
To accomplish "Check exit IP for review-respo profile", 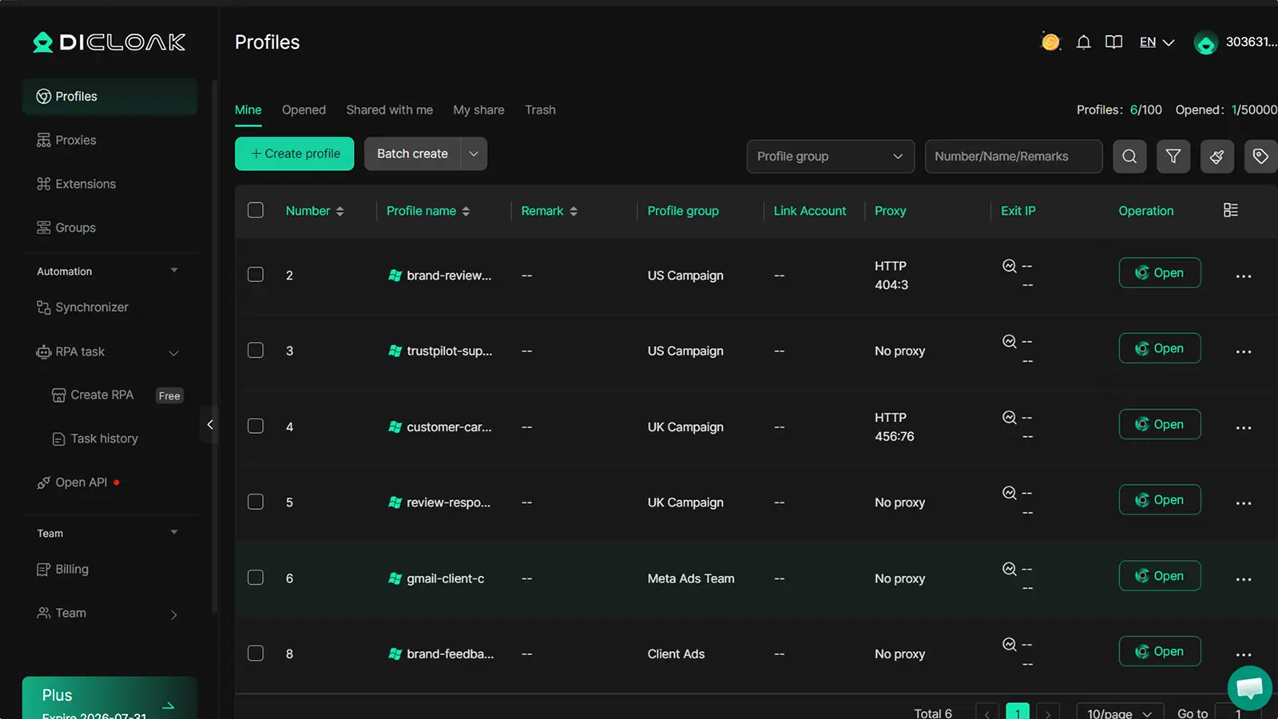I will click(1010, 493).
